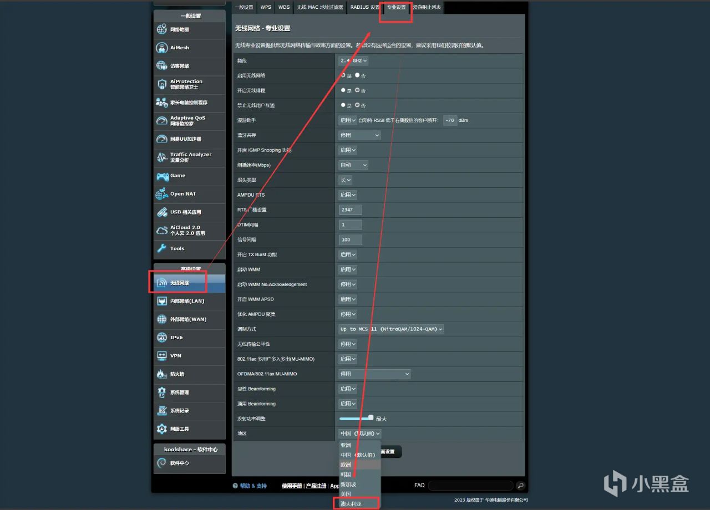Open the koolshare 软件中心 icon
Image resolution: width=710 pixels, height=510 pixels.
(x=161, y=463)
